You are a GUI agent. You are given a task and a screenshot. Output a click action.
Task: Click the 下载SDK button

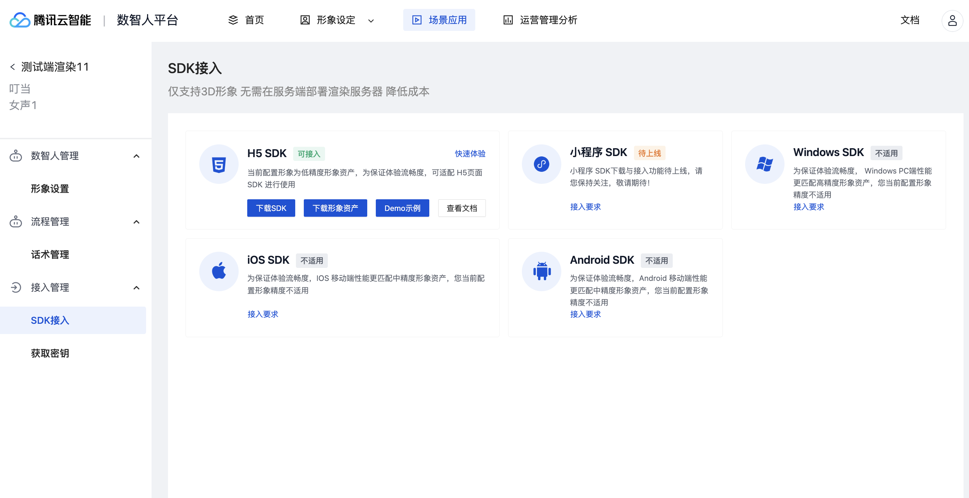click(271, 208)
